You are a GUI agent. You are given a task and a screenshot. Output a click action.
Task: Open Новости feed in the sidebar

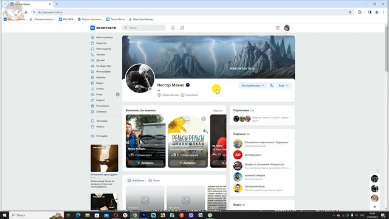102,43
